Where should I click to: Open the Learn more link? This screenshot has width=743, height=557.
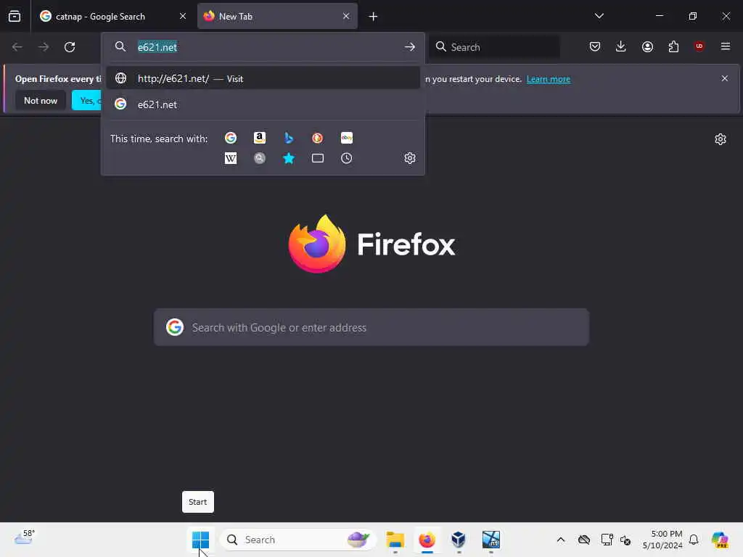pos(549,79)
